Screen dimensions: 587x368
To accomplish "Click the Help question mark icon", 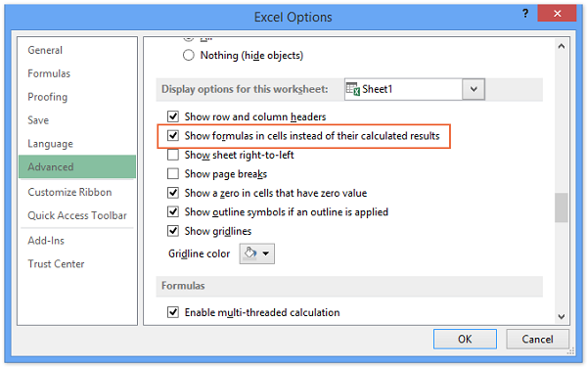I will 525,14.
